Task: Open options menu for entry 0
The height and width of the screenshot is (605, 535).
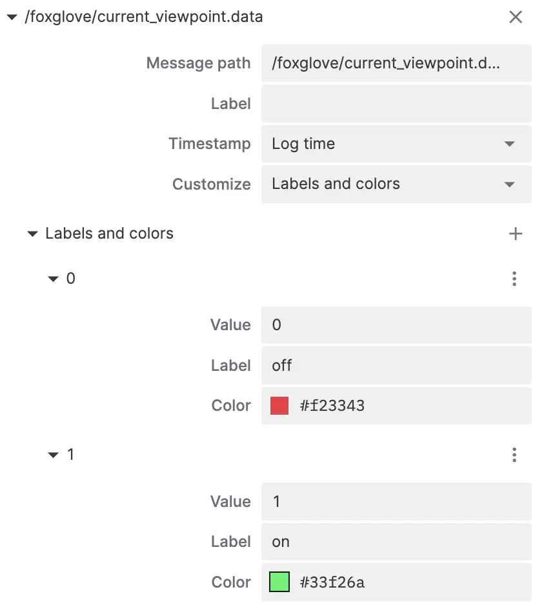Action: (514, 279)
